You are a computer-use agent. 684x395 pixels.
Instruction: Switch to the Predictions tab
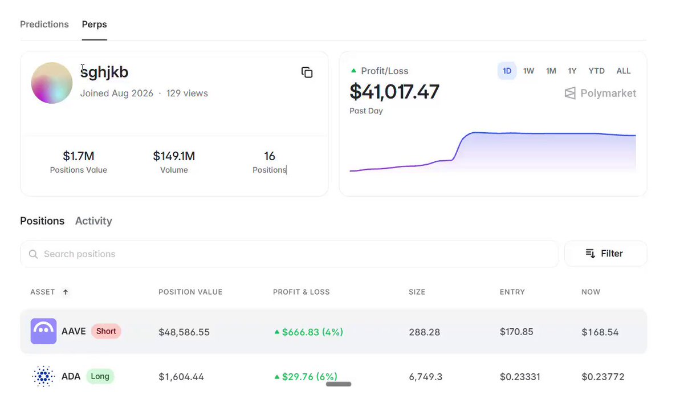pos(44,25)
